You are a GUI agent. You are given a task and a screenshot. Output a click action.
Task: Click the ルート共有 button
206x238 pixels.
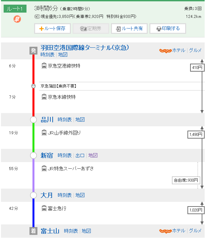(129, 29)
